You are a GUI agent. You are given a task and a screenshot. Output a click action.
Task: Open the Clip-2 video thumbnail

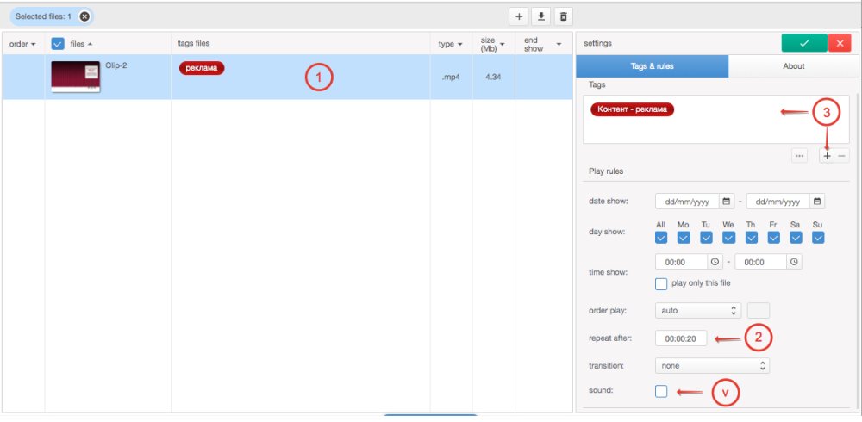coord(75,77)
